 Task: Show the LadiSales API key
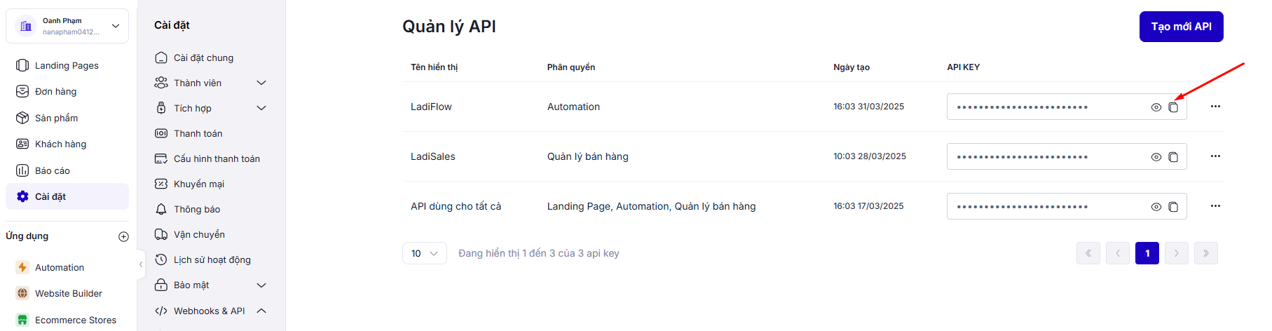coord(1156,157)
